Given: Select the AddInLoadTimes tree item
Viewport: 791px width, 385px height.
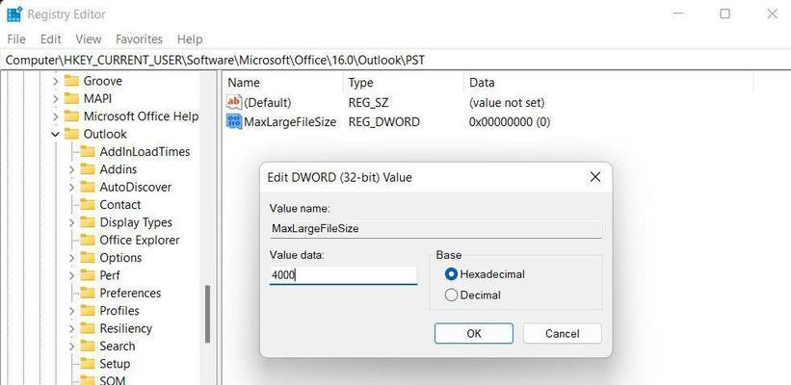Looking at the screenshot, I should coord(145,152).
